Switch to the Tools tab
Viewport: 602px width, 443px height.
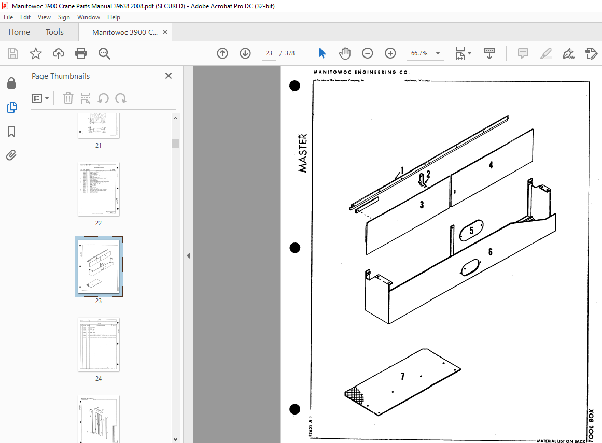54,32
